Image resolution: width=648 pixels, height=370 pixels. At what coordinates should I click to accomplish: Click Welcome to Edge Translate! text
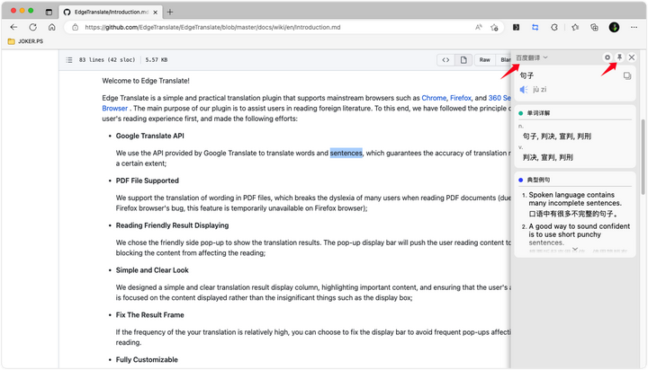coord(146,81)
